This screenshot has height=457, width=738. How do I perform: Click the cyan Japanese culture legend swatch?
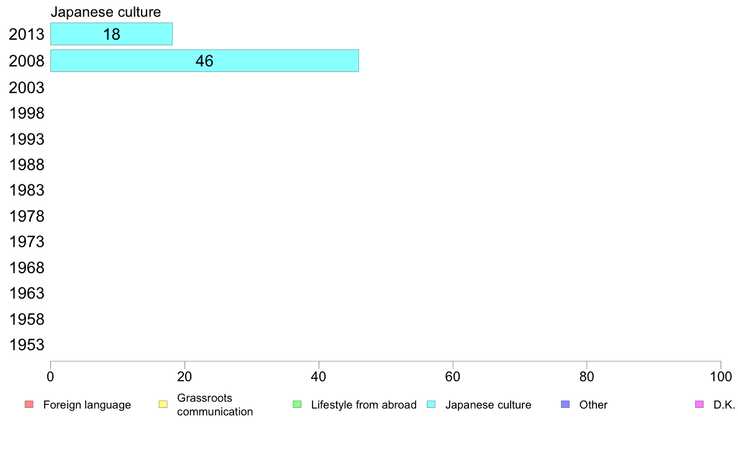[431, 404]
